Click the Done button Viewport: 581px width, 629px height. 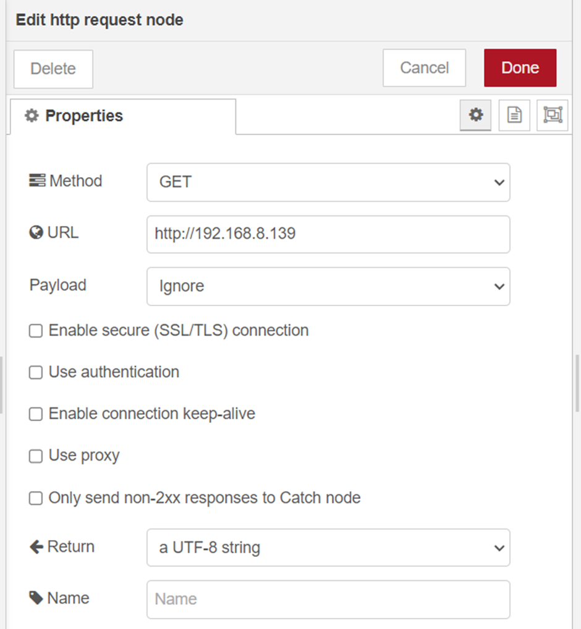click(x=520, y=68)
